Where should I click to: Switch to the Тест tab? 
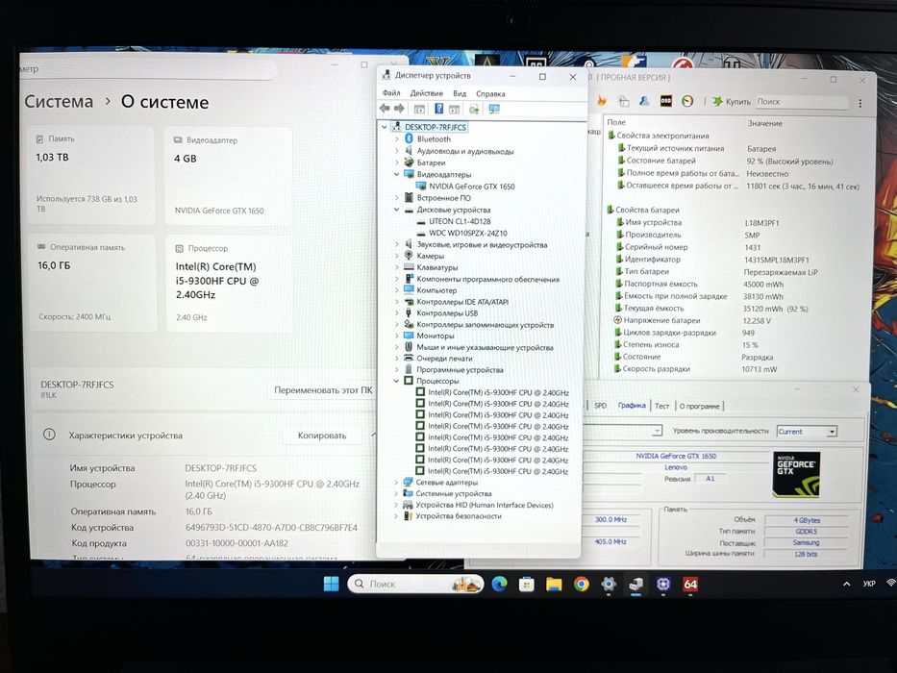pyautogui.click(x=661, y=406)
